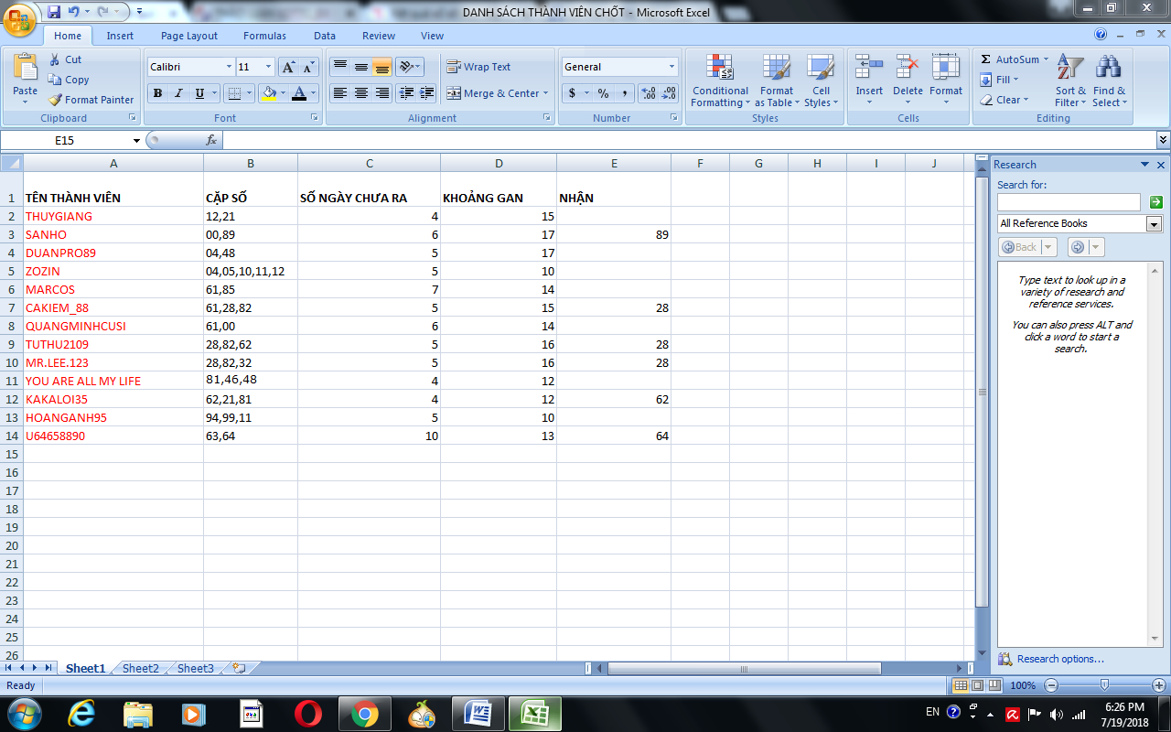The height and width of the screenshot is (732, 1171).
Task: Switch to the Page Layout ribbon tab
Action: point(189,36)
